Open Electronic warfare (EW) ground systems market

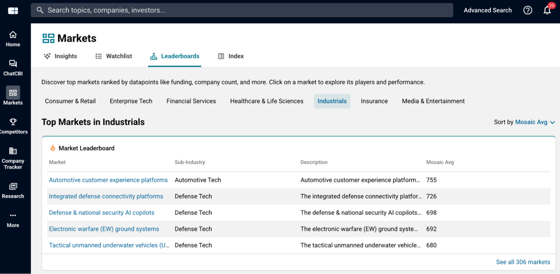[x=104, y=229]
